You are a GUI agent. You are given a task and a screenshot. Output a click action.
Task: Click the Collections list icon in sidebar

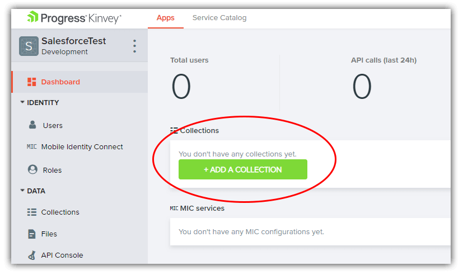(x=32, y=212)
